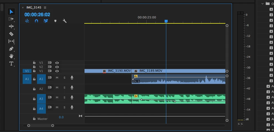Viewport: 274px width, 132px height.
Task: Toggle A1 source patching button
Action: (x=27, y=79)
